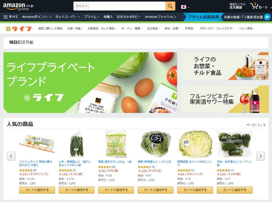Click the ライフ store logo

point(19,29)
